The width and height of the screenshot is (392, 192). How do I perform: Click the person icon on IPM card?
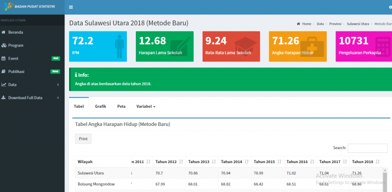(119, 47)
